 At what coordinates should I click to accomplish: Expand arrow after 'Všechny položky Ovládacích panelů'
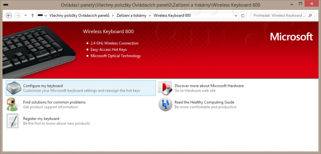click(x=113, y=16)
